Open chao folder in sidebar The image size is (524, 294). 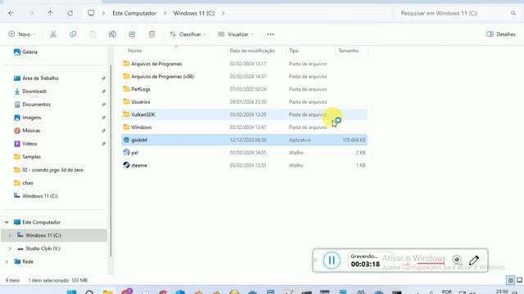point(24,183)
